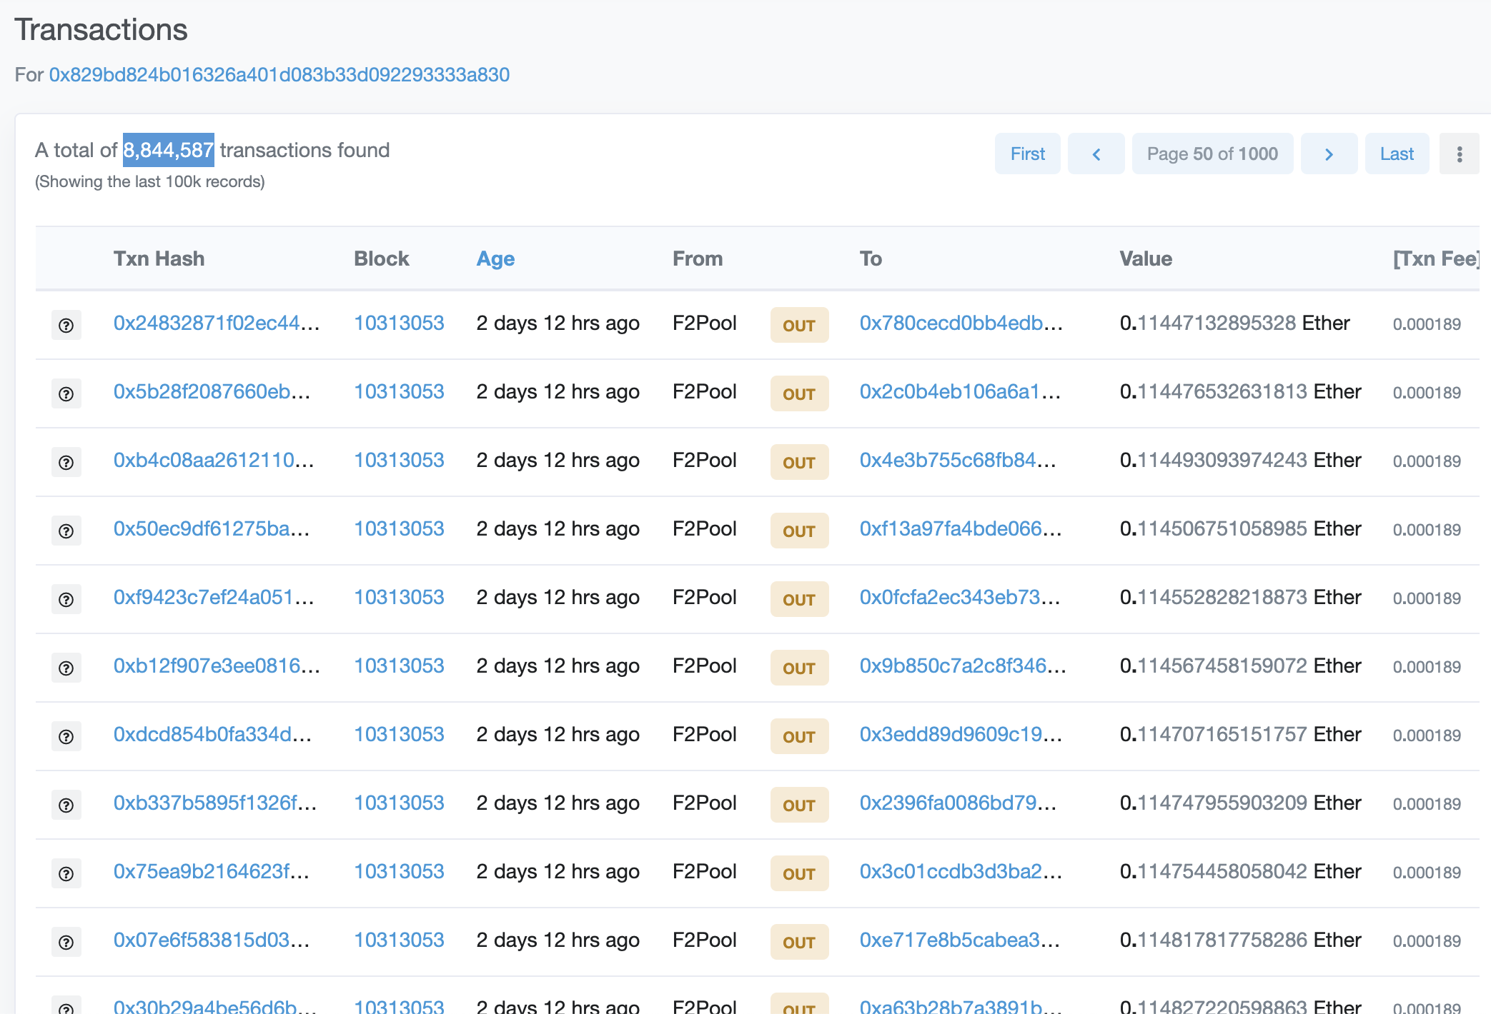Open details icon for transaction 0xdcd854b0fa334d
This screenshot has width=1491, height=1014.
[66, 736]
